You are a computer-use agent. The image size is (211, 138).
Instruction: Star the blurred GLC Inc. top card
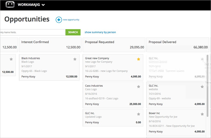(202, 59)
